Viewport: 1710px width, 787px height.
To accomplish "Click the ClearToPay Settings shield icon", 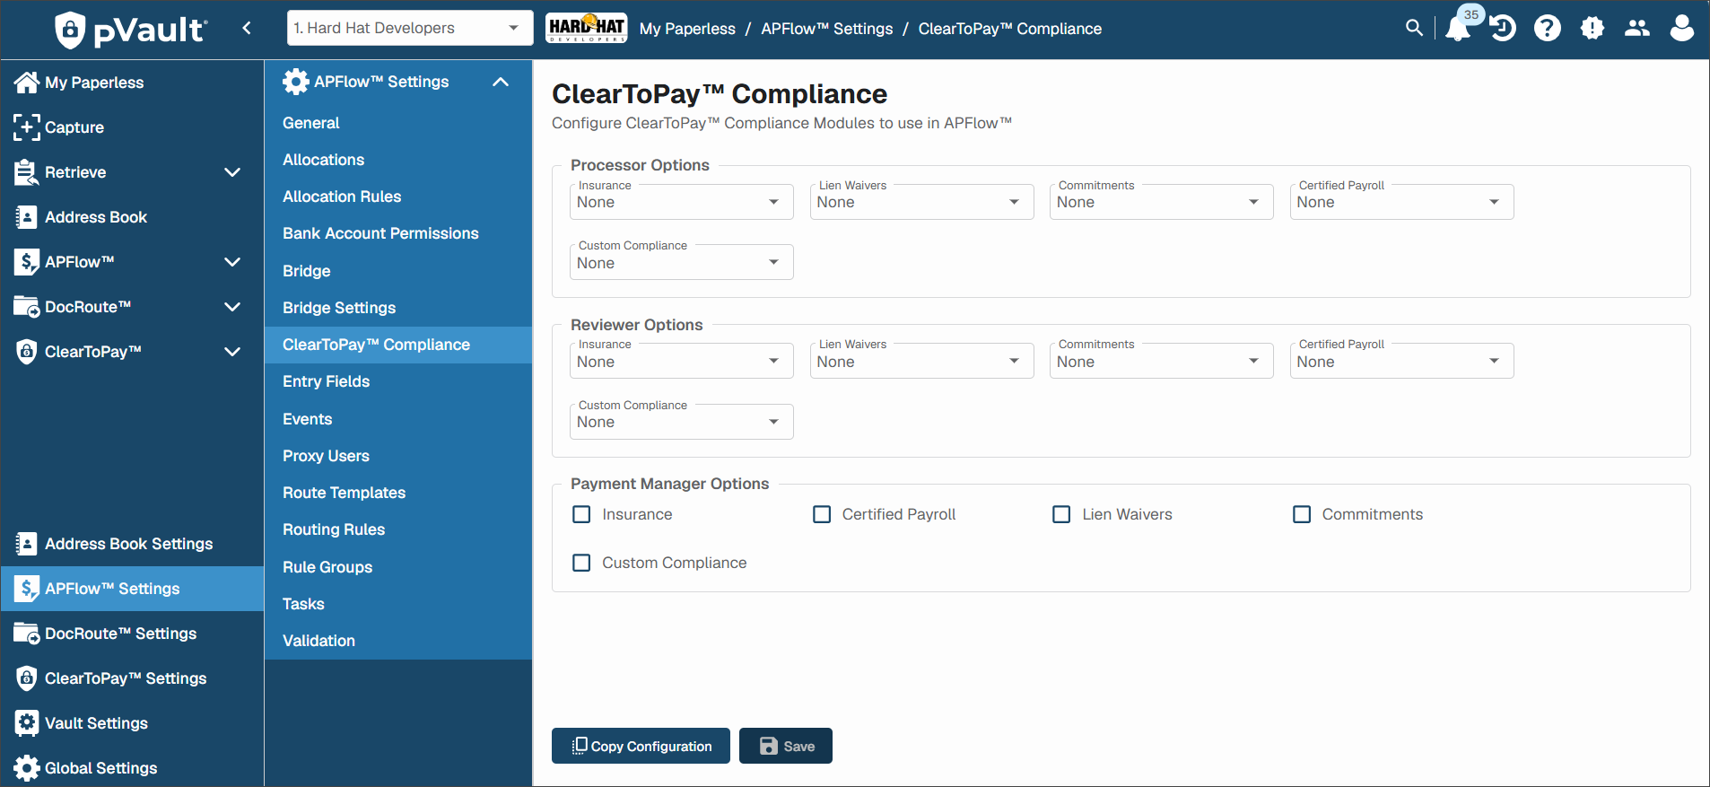I will [x=27, y=678].
